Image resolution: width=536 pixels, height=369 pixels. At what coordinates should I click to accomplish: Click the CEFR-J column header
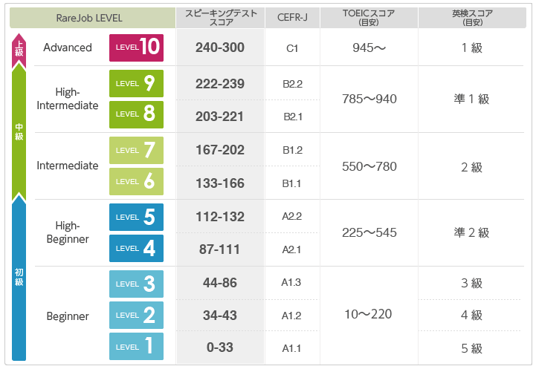292,18
